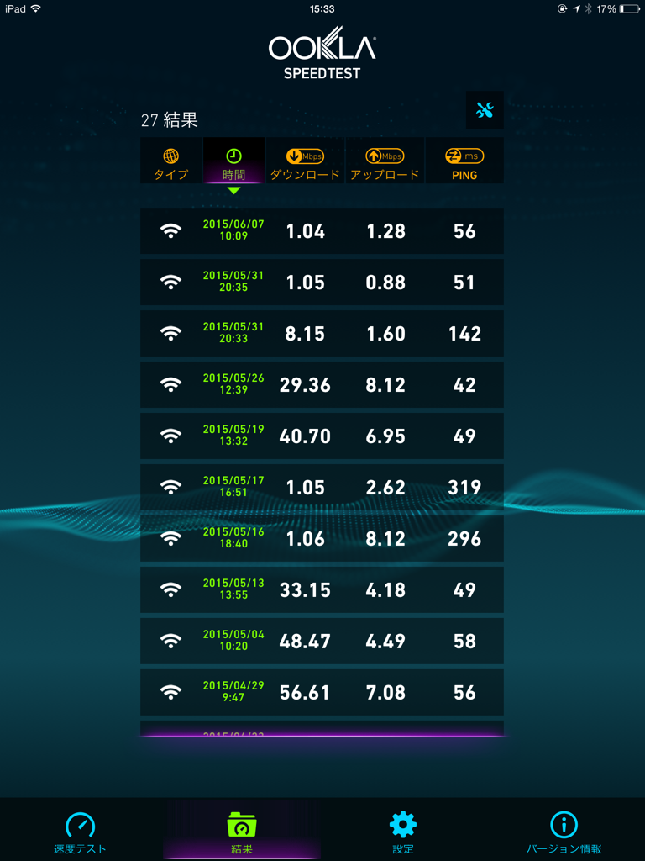This screenshot has height=861, width=645.
Task: Toggle the green sort direction arrow
Action: coord(234,191)
